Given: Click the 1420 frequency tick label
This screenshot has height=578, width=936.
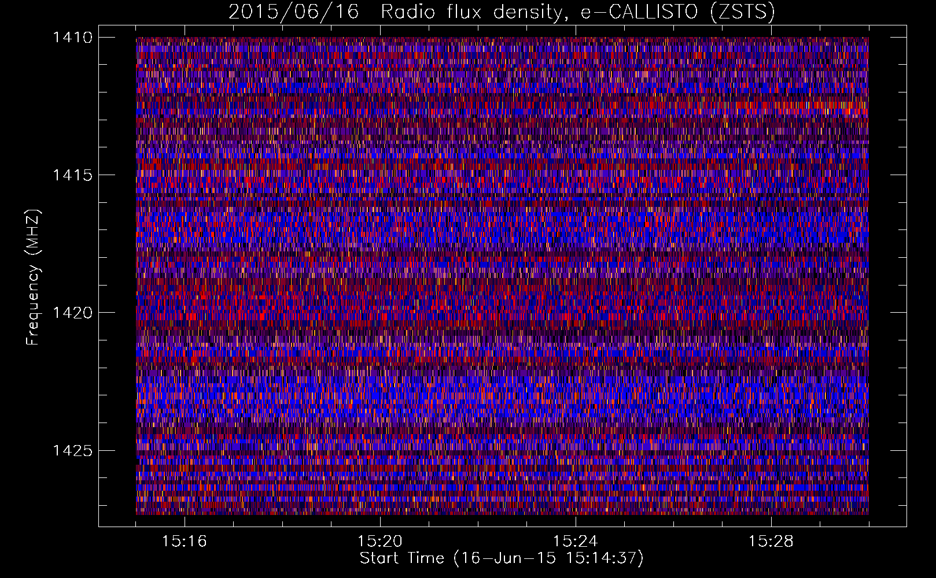Looking at the screenshot, I should [72, 313].
